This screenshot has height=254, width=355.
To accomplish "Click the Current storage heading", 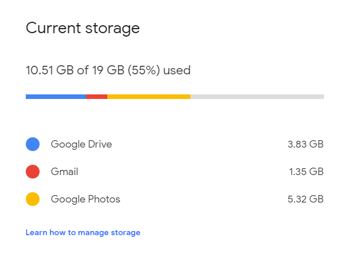I will [83, 28].
